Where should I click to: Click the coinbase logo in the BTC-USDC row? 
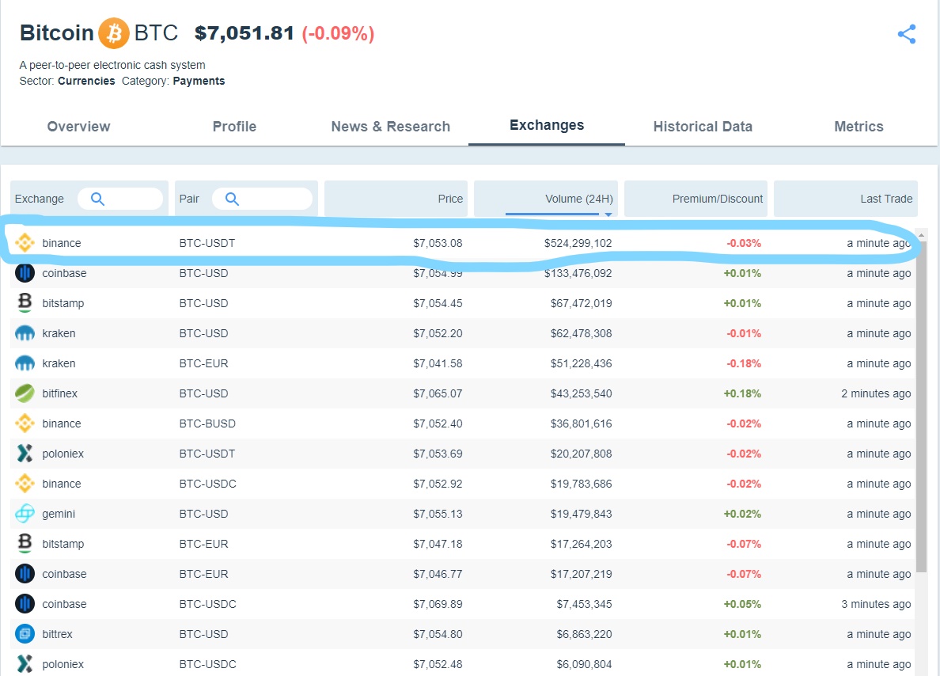25,604
